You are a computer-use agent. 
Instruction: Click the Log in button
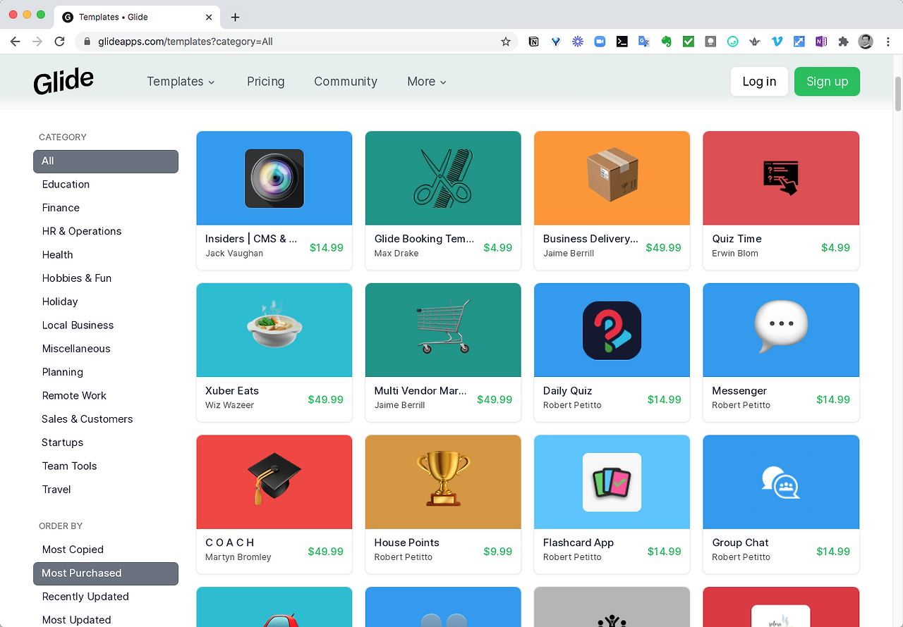pos(759,82)
